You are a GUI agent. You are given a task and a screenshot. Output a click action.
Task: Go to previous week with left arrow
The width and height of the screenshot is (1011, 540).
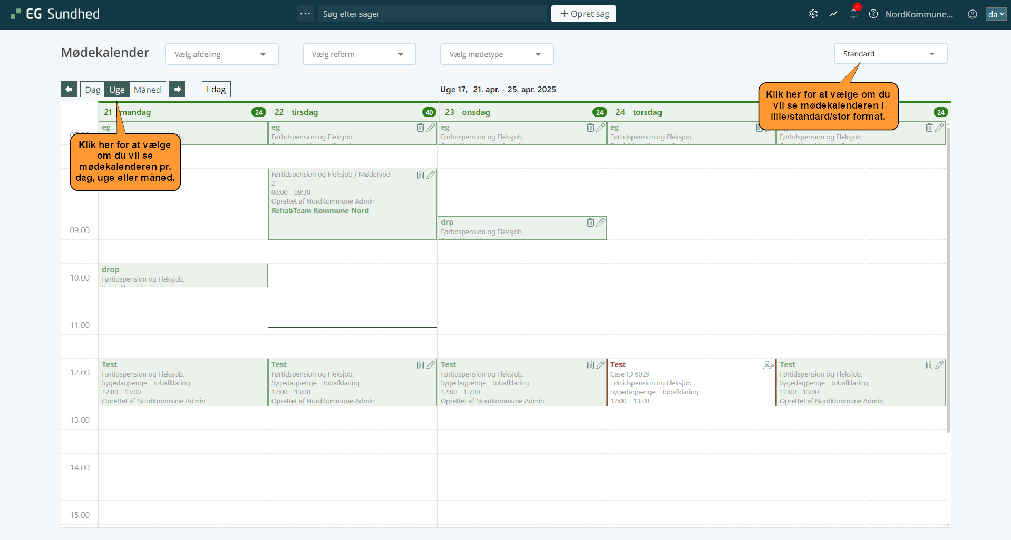click(69, 90)
